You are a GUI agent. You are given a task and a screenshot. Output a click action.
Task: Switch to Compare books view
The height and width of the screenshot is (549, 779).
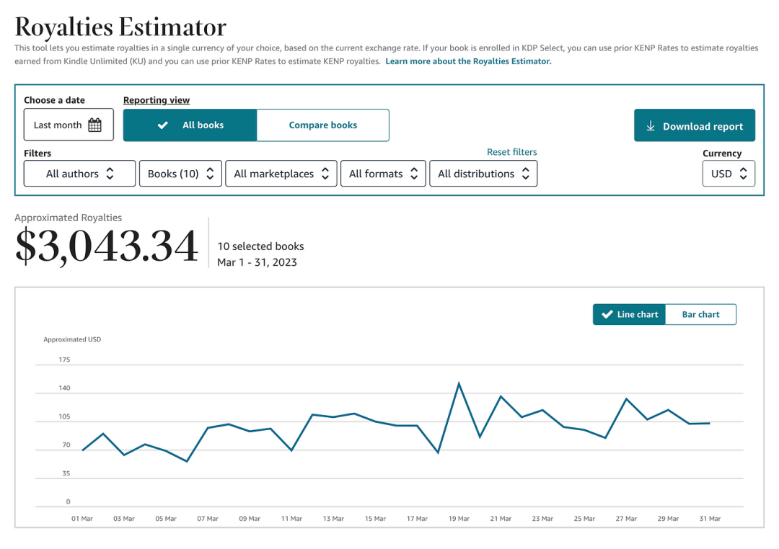pyautogui.click(x=322, y=125)
